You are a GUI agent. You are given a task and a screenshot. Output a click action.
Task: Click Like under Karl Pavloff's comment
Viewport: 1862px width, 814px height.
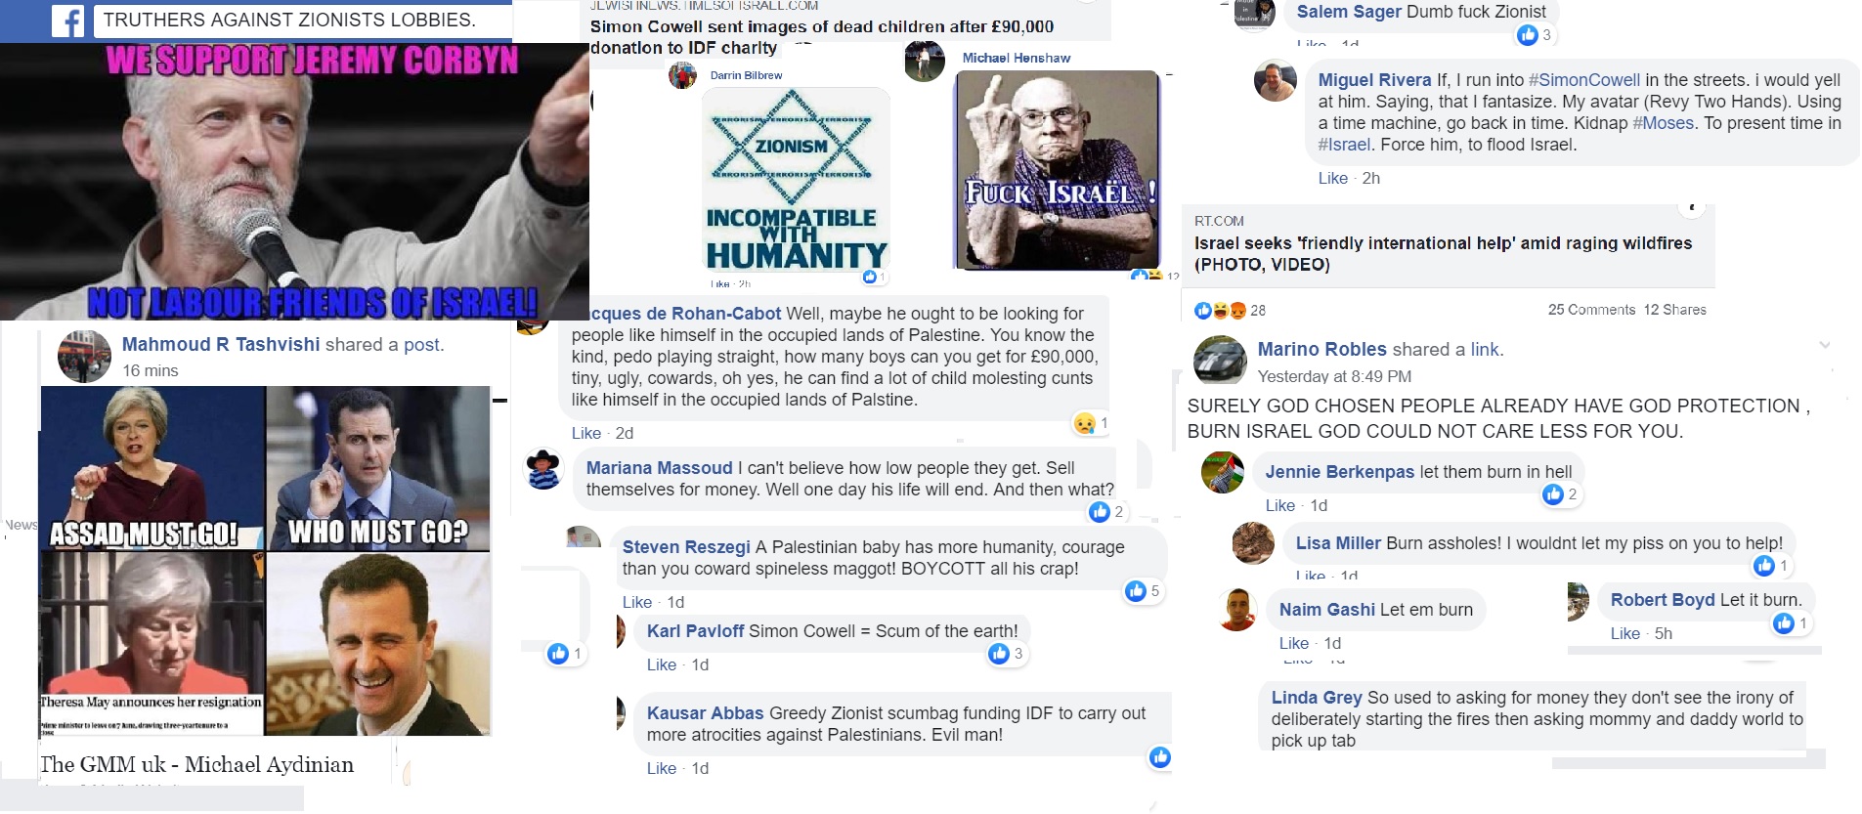point(662,664)
